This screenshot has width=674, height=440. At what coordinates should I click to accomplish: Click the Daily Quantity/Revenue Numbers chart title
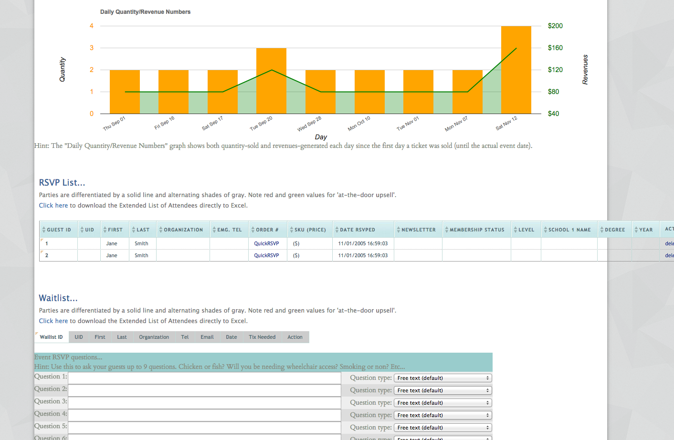[x=145, y=12]
